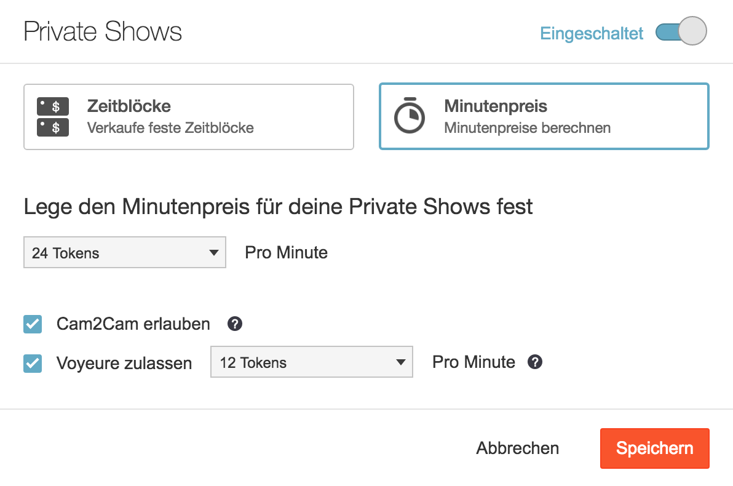Click the Zeitblöcke dollar blocks icon
The width and height of the screenshot is (733, 486).
pyautogui.click(x=52, y=117)
